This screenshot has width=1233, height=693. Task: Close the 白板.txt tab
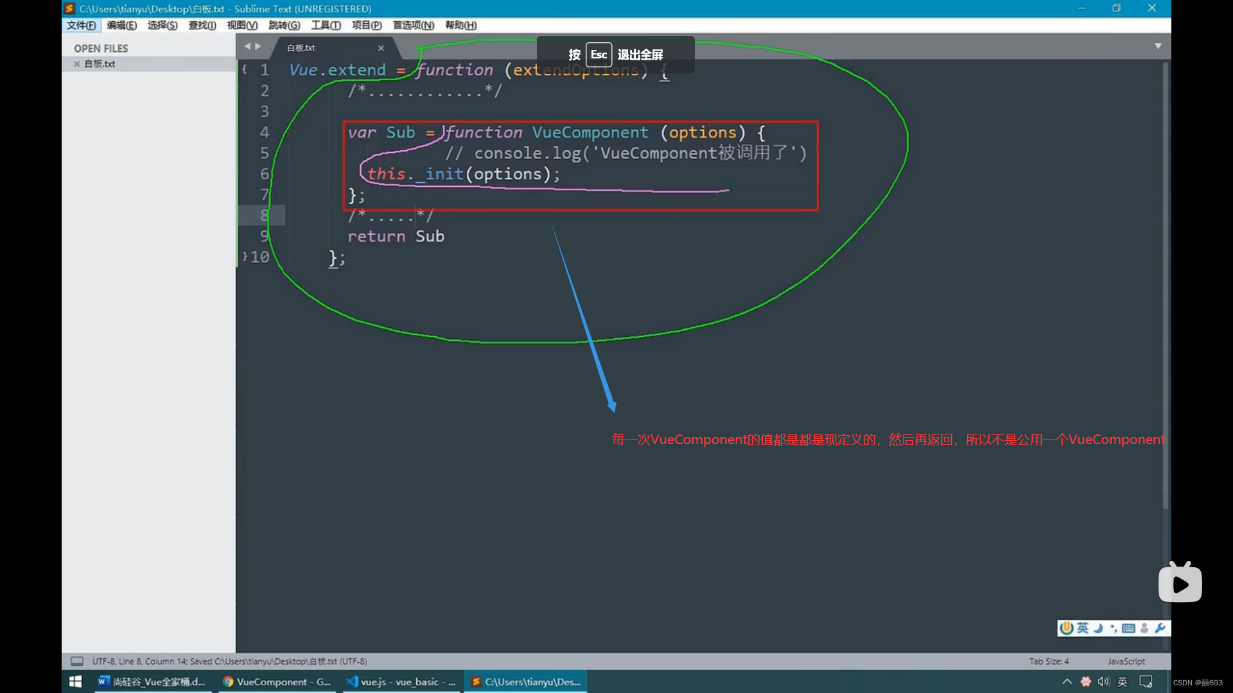pyautogui.click(x=381, y=48)
